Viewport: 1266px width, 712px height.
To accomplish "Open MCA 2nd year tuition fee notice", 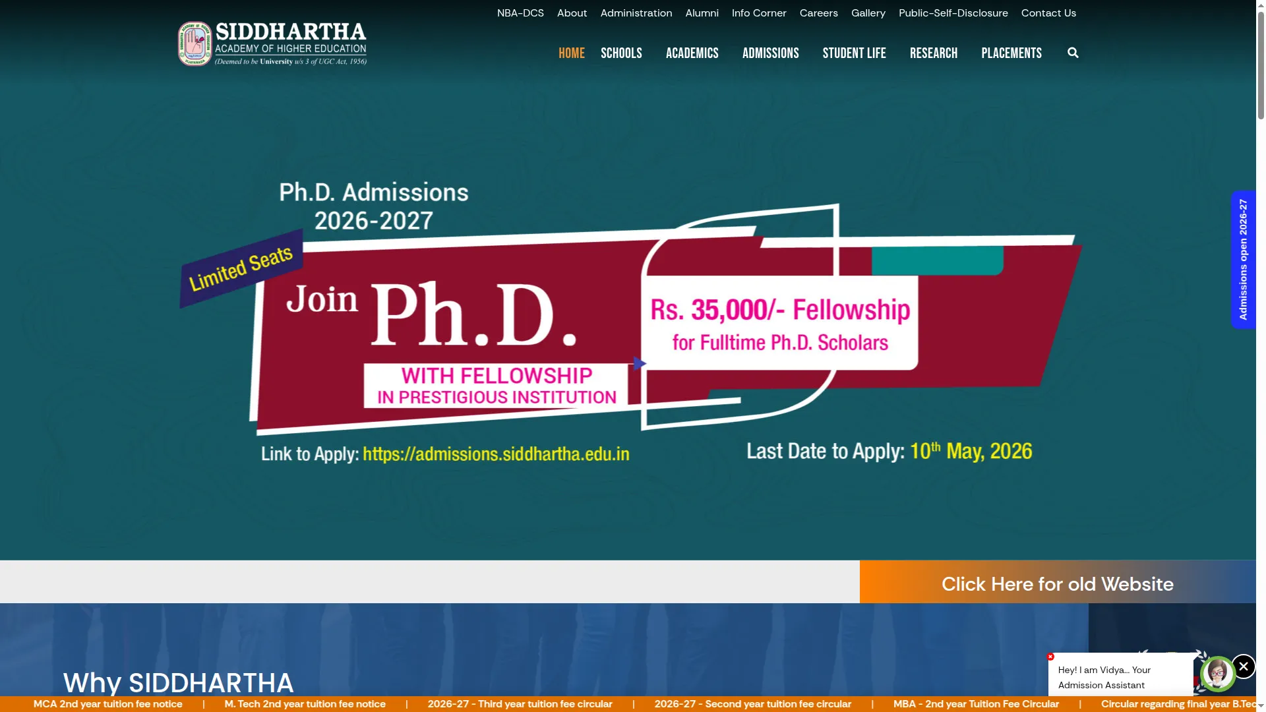I will (x=107, y=704).
